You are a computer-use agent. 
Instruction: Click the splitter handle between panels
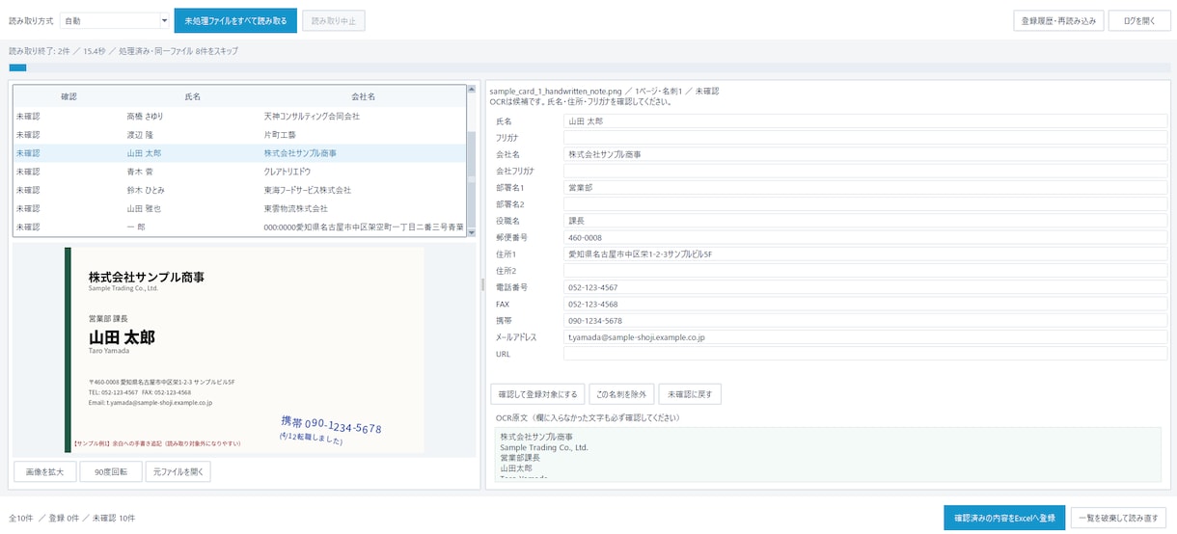(483, 284)
